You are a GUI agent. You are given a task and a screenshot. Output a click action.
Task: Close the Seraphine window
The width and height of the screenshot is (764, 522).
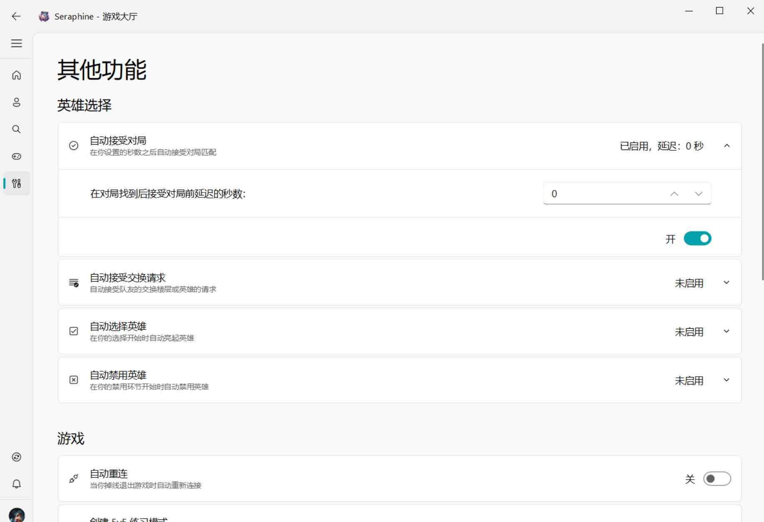tap(750, 11)
